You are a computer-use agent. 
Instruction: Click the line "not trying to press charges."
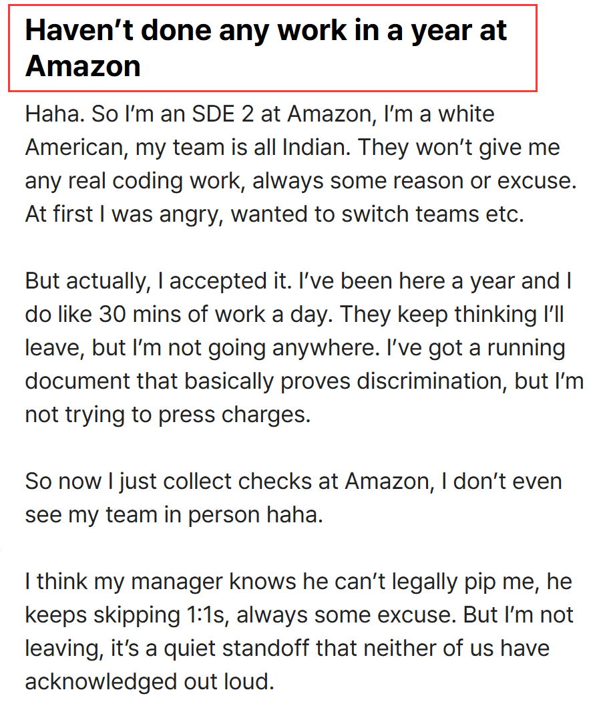click(168, 415)
